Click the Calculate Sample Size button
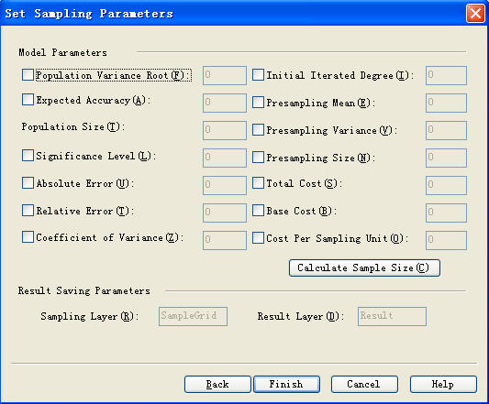Viewport: 489px width, 404px height. [x=364, y=268]
